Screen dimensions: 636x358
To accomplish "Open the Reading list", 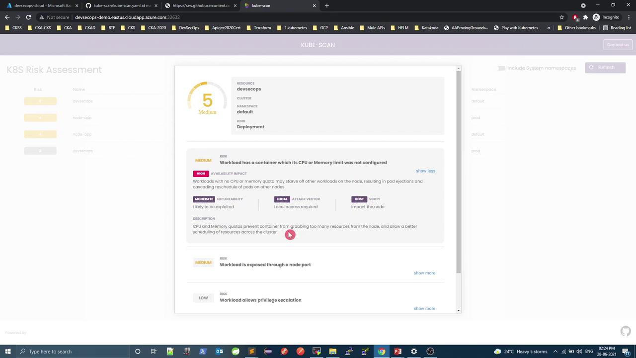I will (x=617, y=28).
